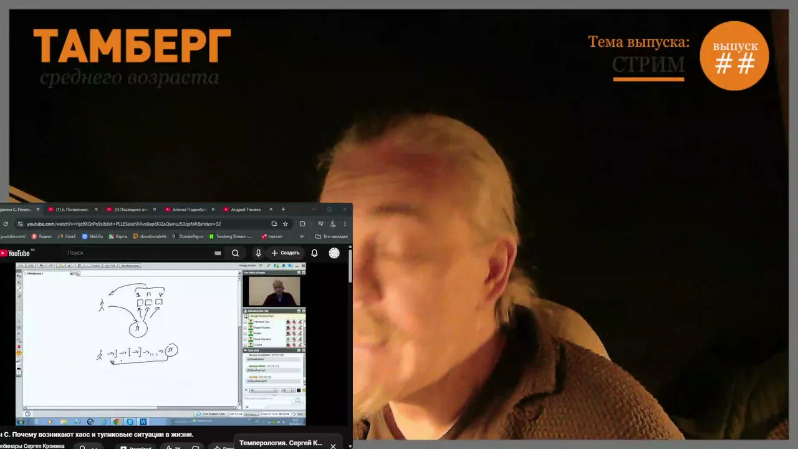Open the Tamberg Stream bookmark
The height and width of the screenshot is (449, 798).
pos(231,236)
